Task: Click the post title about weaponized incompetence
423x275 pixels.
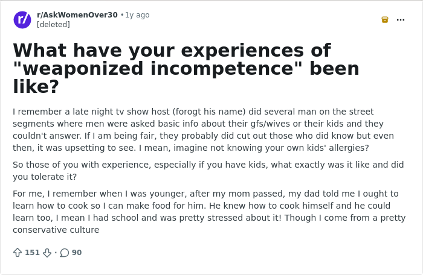Action: point(186,68)
